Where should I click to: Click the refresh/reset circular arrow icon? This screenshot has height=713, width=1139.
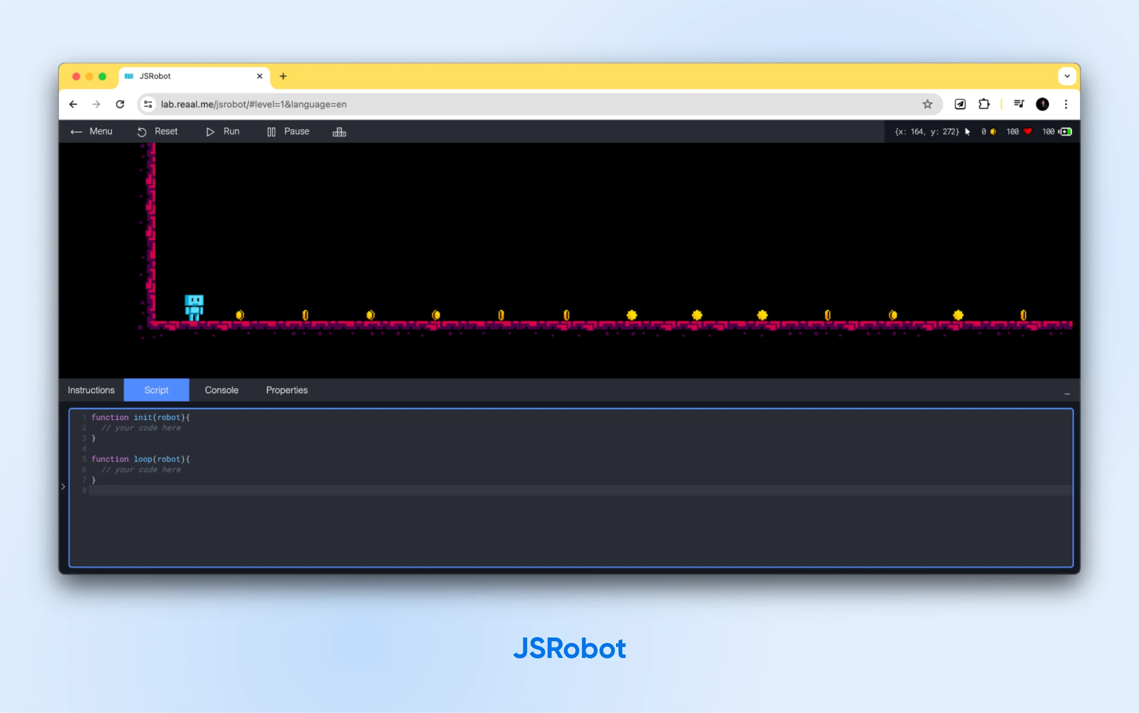click(142, 131)
